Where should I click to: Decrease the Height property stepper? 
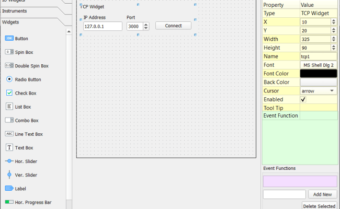pyautogui.click(x=334, y=50)
